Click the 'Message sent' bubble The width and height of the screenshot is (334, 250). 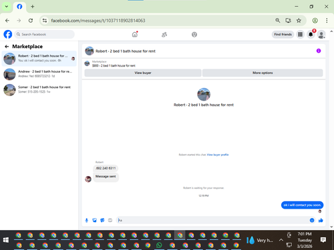[106, 177]
